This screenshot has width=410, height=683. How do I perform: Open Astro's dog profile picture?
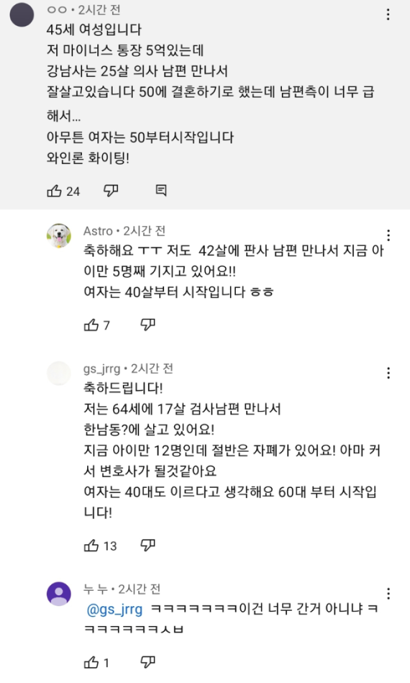pyautogui.click(x=59, y=236)
